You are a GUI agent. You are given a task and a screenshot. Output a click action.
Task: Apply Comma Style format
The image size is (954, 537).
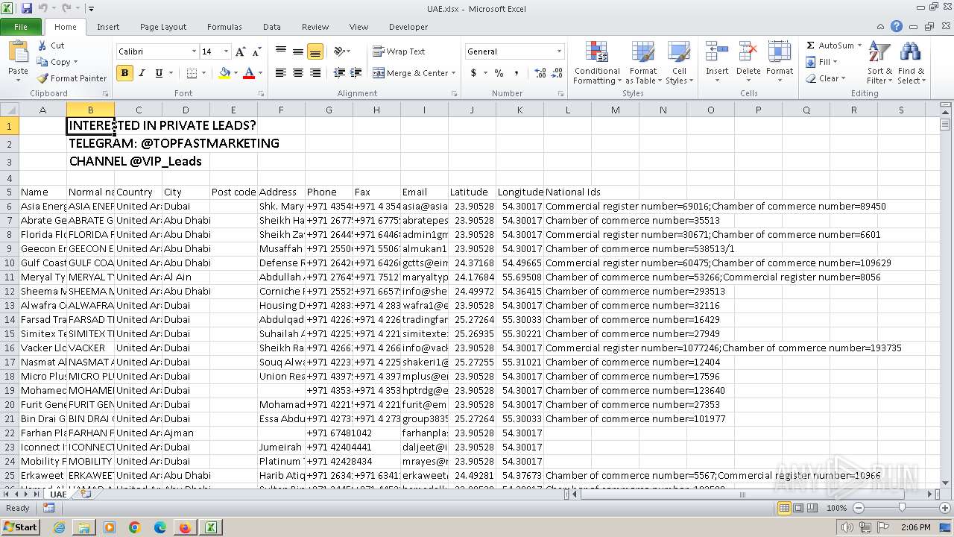click(517, 73)
